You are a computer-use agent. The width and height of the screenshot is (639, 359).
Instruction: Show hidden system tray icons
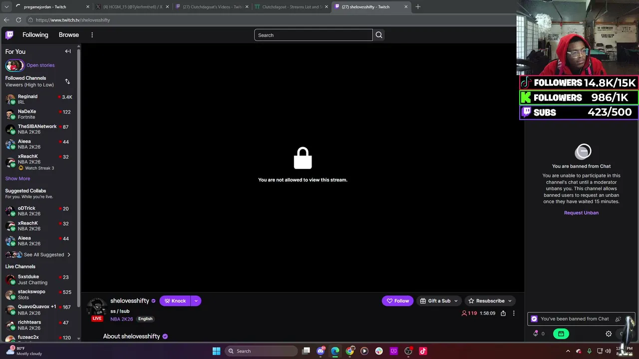tap(568, 351)
